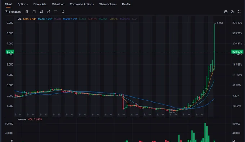245x142 pixels.
Task: Enable the dimmed MA20 indicator
Action: pos(58,19)
